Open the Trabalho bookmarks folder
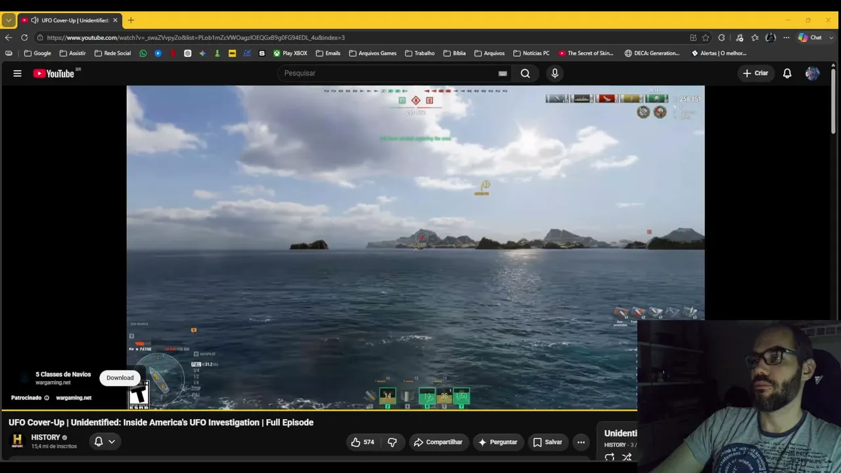This screenshot has width=841, height=473. (420, 53)
